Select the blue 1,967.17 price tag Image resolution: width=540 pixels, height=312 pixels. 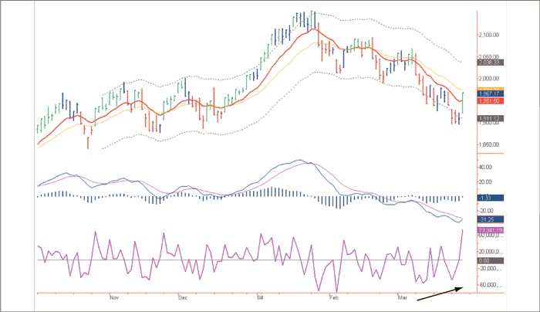pos(490,93)
